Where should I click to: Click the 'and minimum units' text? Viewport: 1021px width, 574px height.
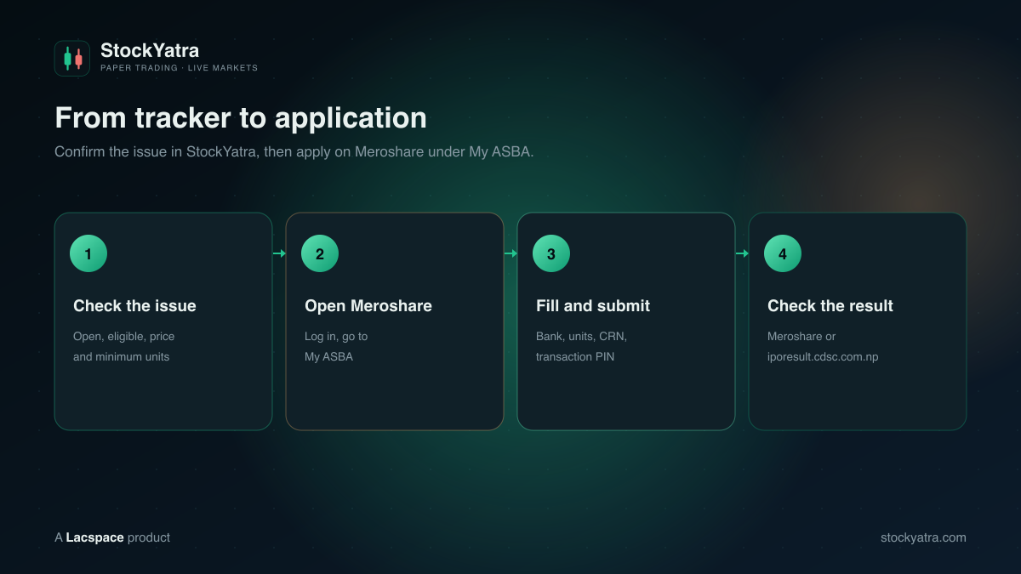pos(121,357)
